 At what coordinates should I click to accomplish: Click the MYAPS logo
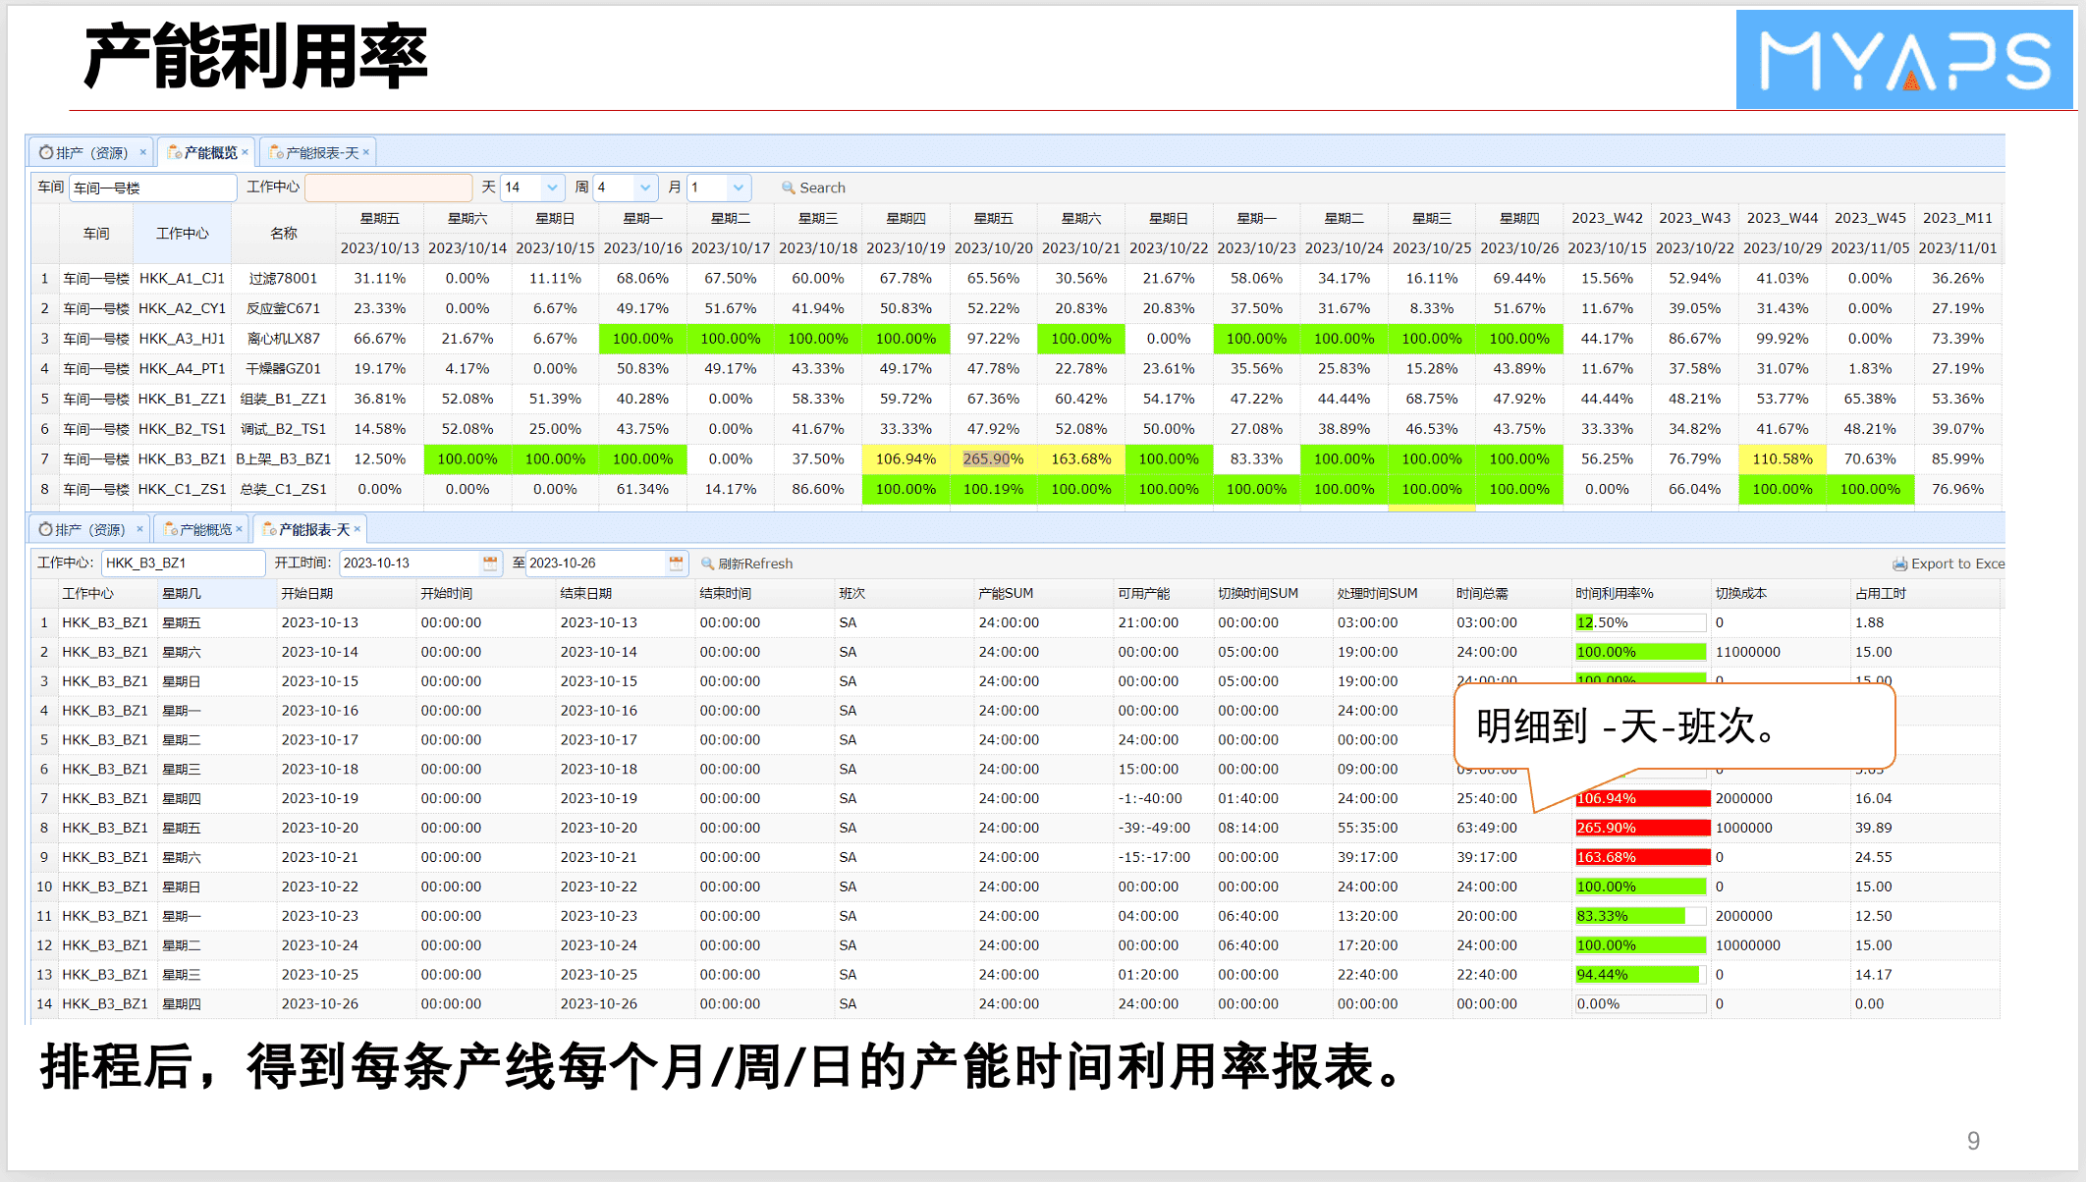1902,59
